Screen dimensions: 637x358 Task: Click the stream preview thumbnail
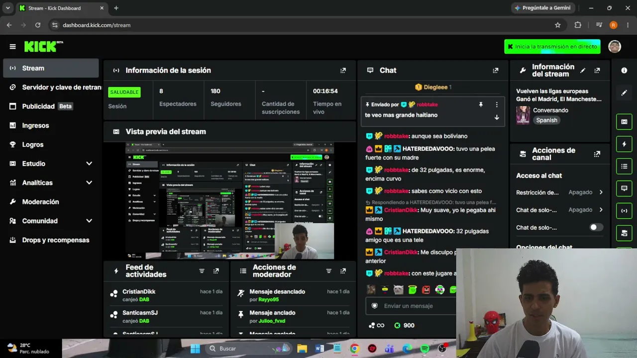229,201
